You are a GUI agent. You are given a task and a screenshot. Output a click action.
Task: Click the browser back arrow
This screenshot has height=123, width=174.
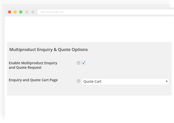pos(27,12)
